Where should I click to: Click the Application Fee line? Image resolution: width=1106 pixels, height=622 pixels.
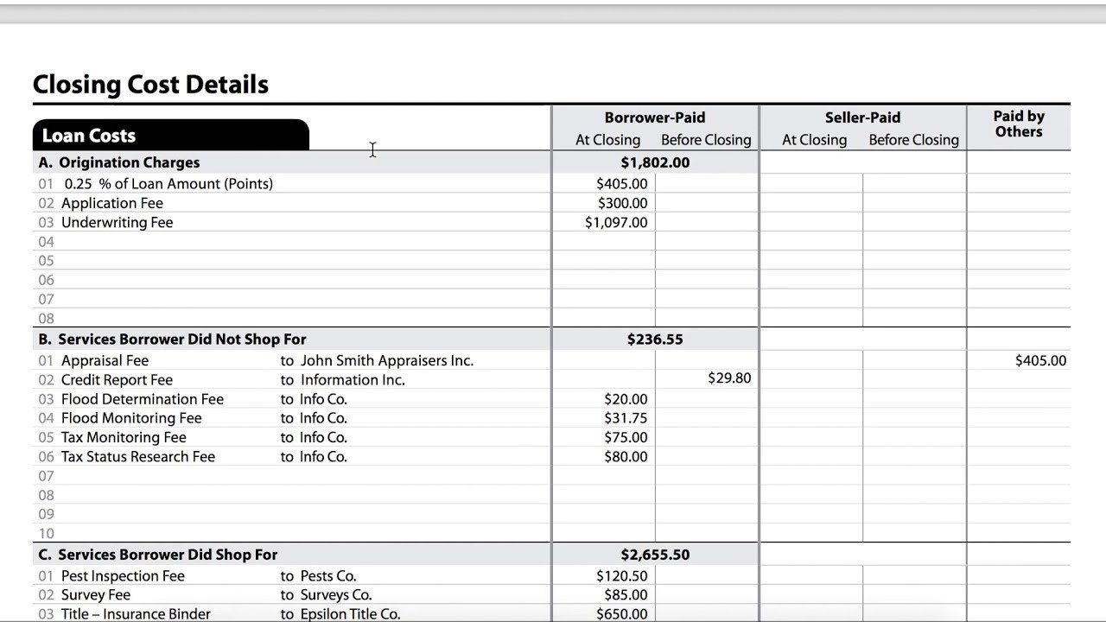111,203
